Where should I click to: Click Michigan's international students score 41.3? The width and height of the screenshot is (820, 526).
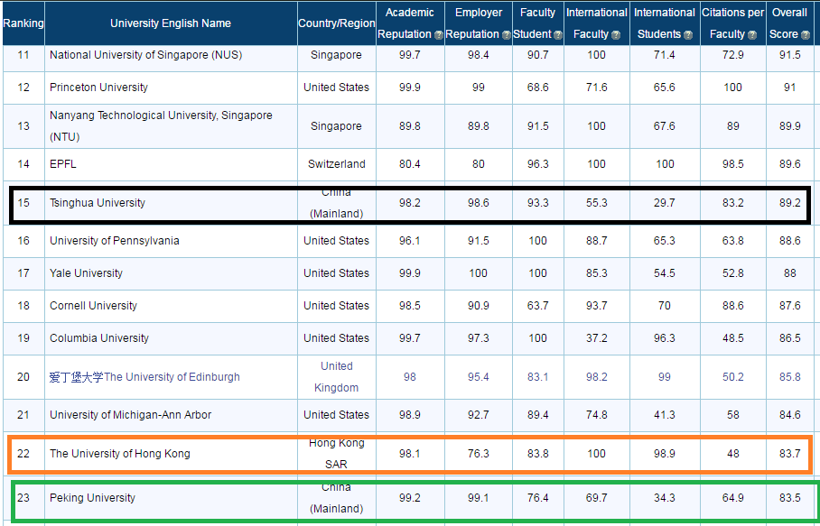pos(665,415)
